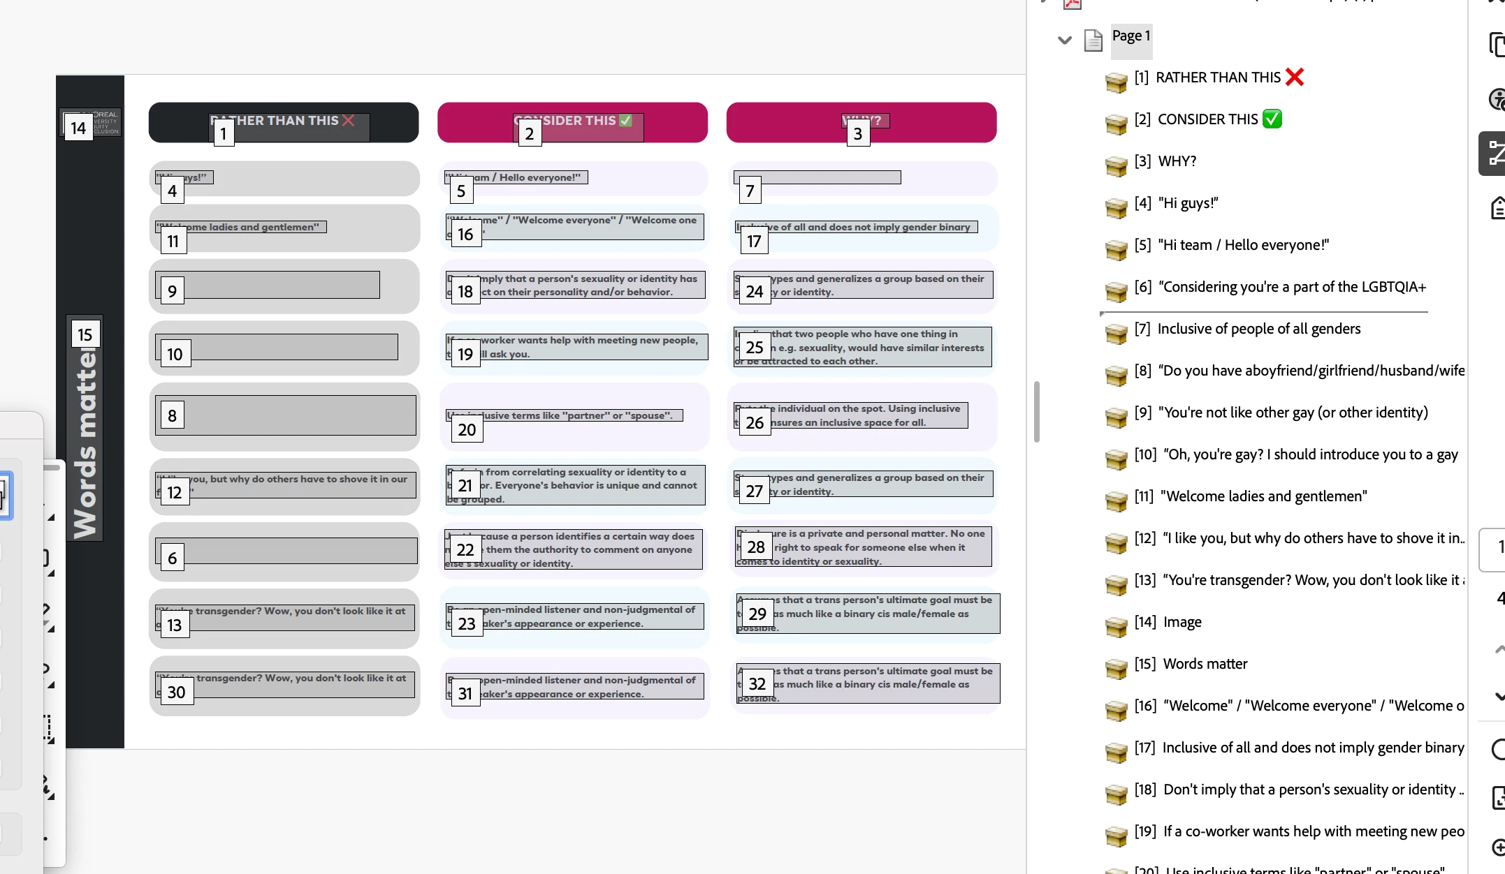Click the container icon beside [14] Image
The height and width of the screenshot is (874, 1505).
[1116, 626]
